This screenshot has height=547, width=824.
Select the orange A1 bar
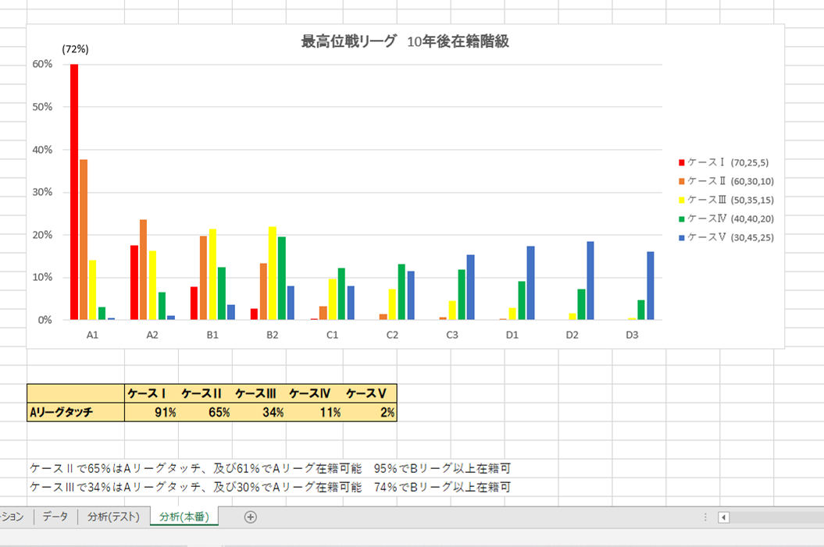coord(84,240)
